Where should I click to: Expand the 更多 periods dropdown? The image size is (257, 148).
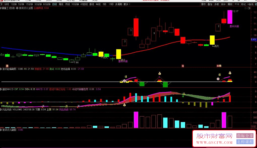(127, 4)
